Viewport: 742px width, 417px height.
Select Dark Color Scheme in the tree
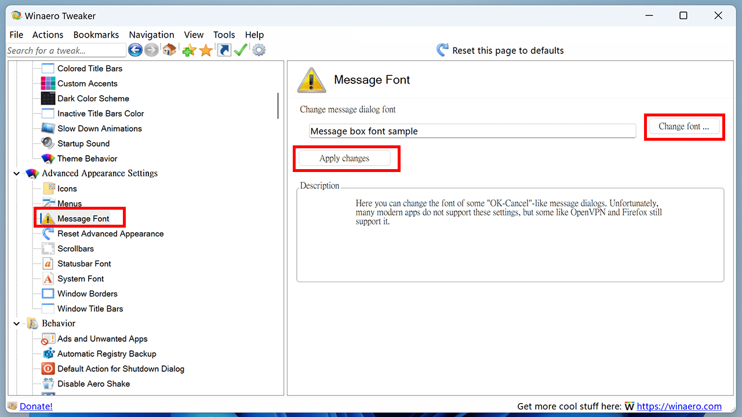point(93,98)
